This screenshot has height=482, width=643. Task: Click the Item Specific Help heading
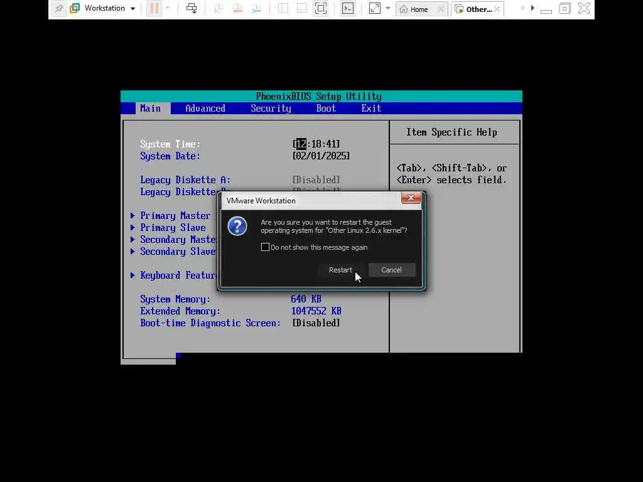(451, 132)
